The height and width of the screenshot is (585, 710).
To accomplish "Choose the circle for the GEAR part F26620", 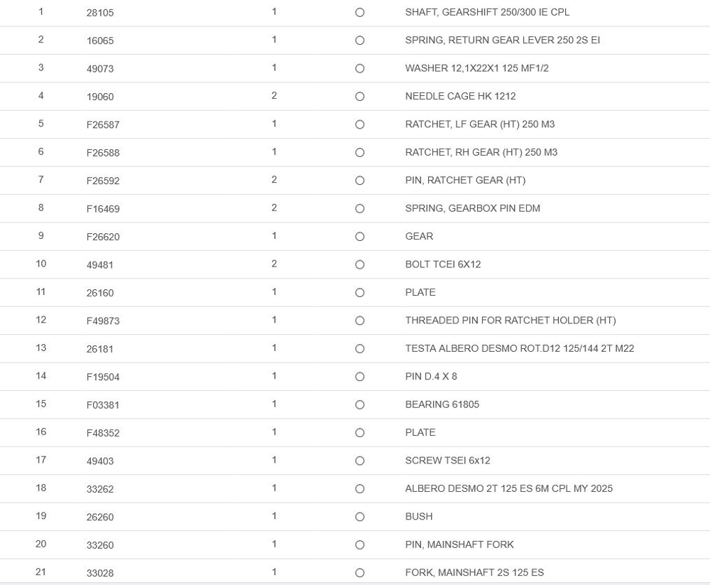I will click(x=359, y=237).
